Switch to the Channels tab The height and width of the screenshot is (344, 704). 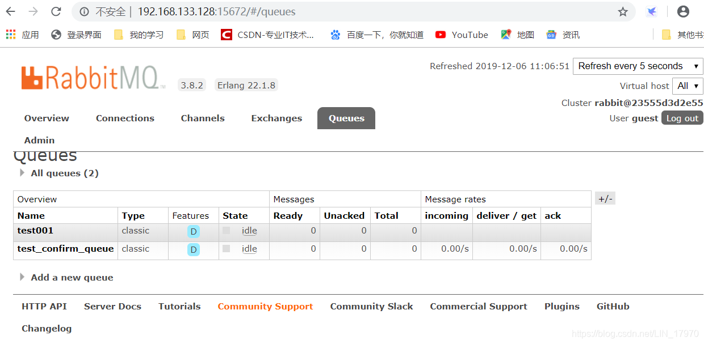coord(203,118)
